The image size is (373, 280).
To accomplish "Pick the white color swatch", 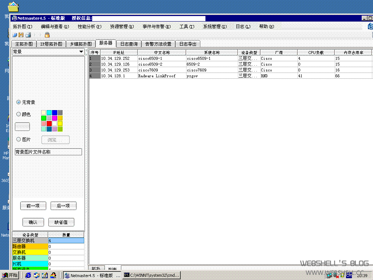I will (x=55, y=123).
